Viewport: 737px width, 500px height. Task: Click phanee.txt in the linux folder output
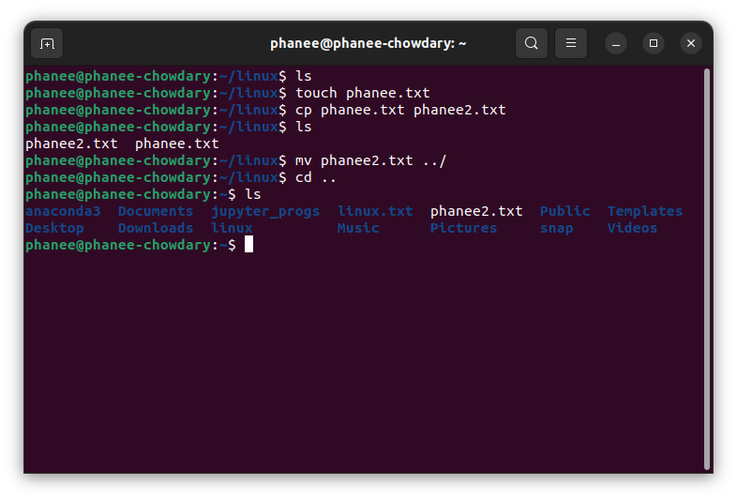pyautogui.click(x=176, y=144)
